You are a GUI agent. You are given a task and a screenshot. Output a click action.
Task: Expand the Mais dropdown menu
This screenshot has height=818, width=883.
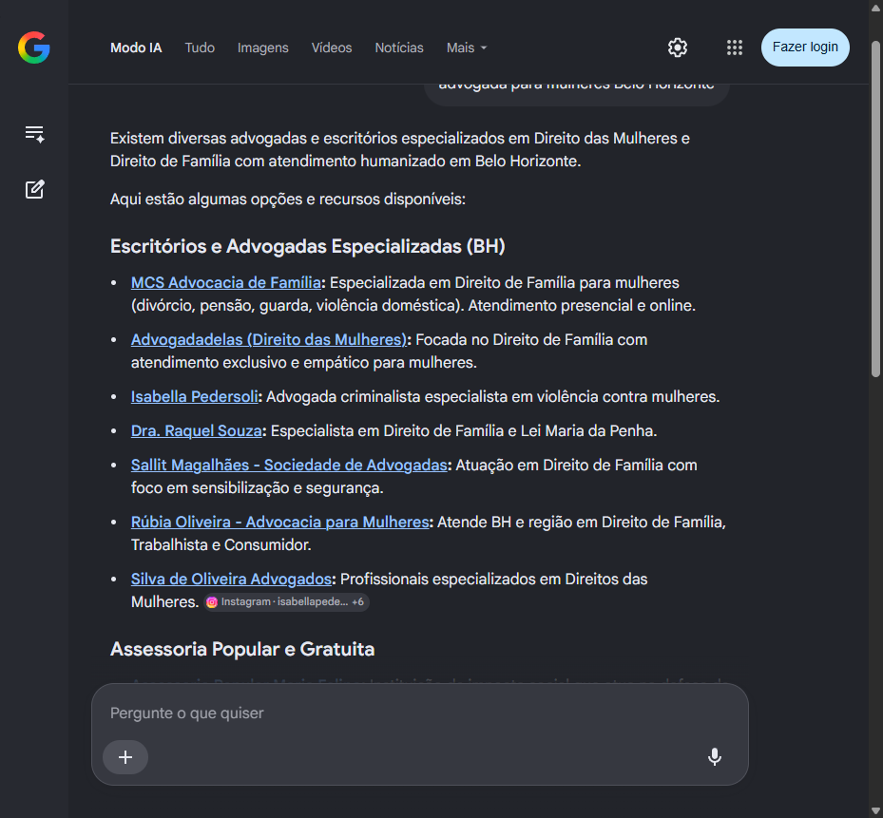pos(467,48)
